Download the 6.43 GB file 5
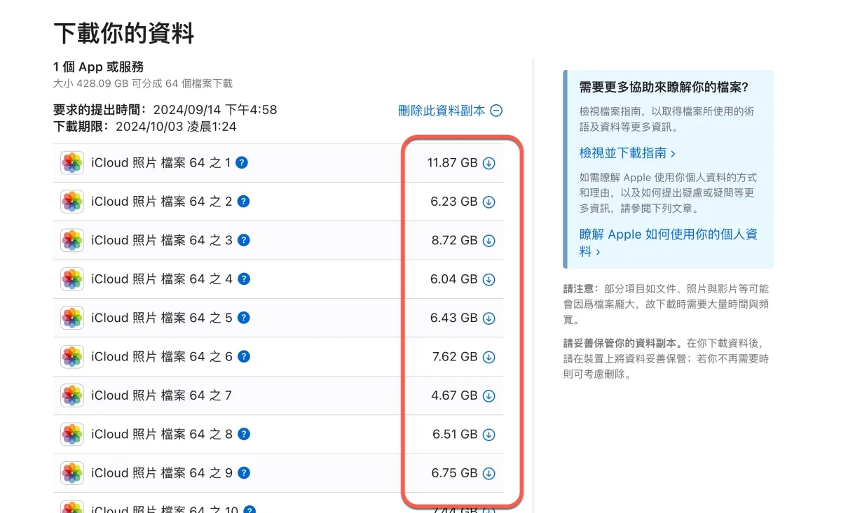841x513 pixels. (489, 318)
